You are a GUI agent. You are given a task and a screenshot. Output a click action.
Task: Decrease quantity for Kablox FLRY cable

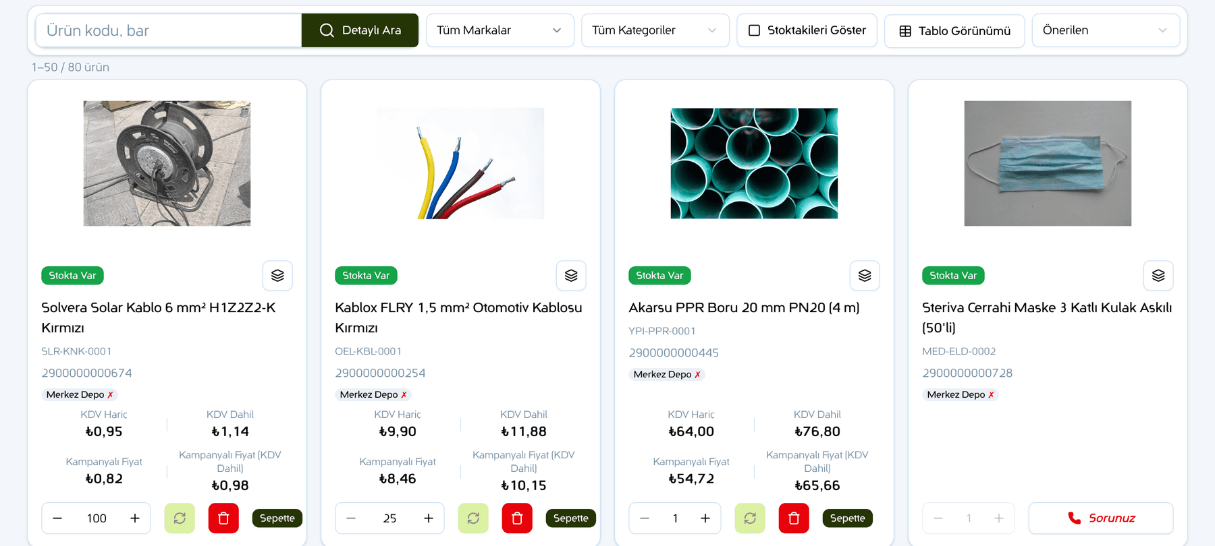351,518
